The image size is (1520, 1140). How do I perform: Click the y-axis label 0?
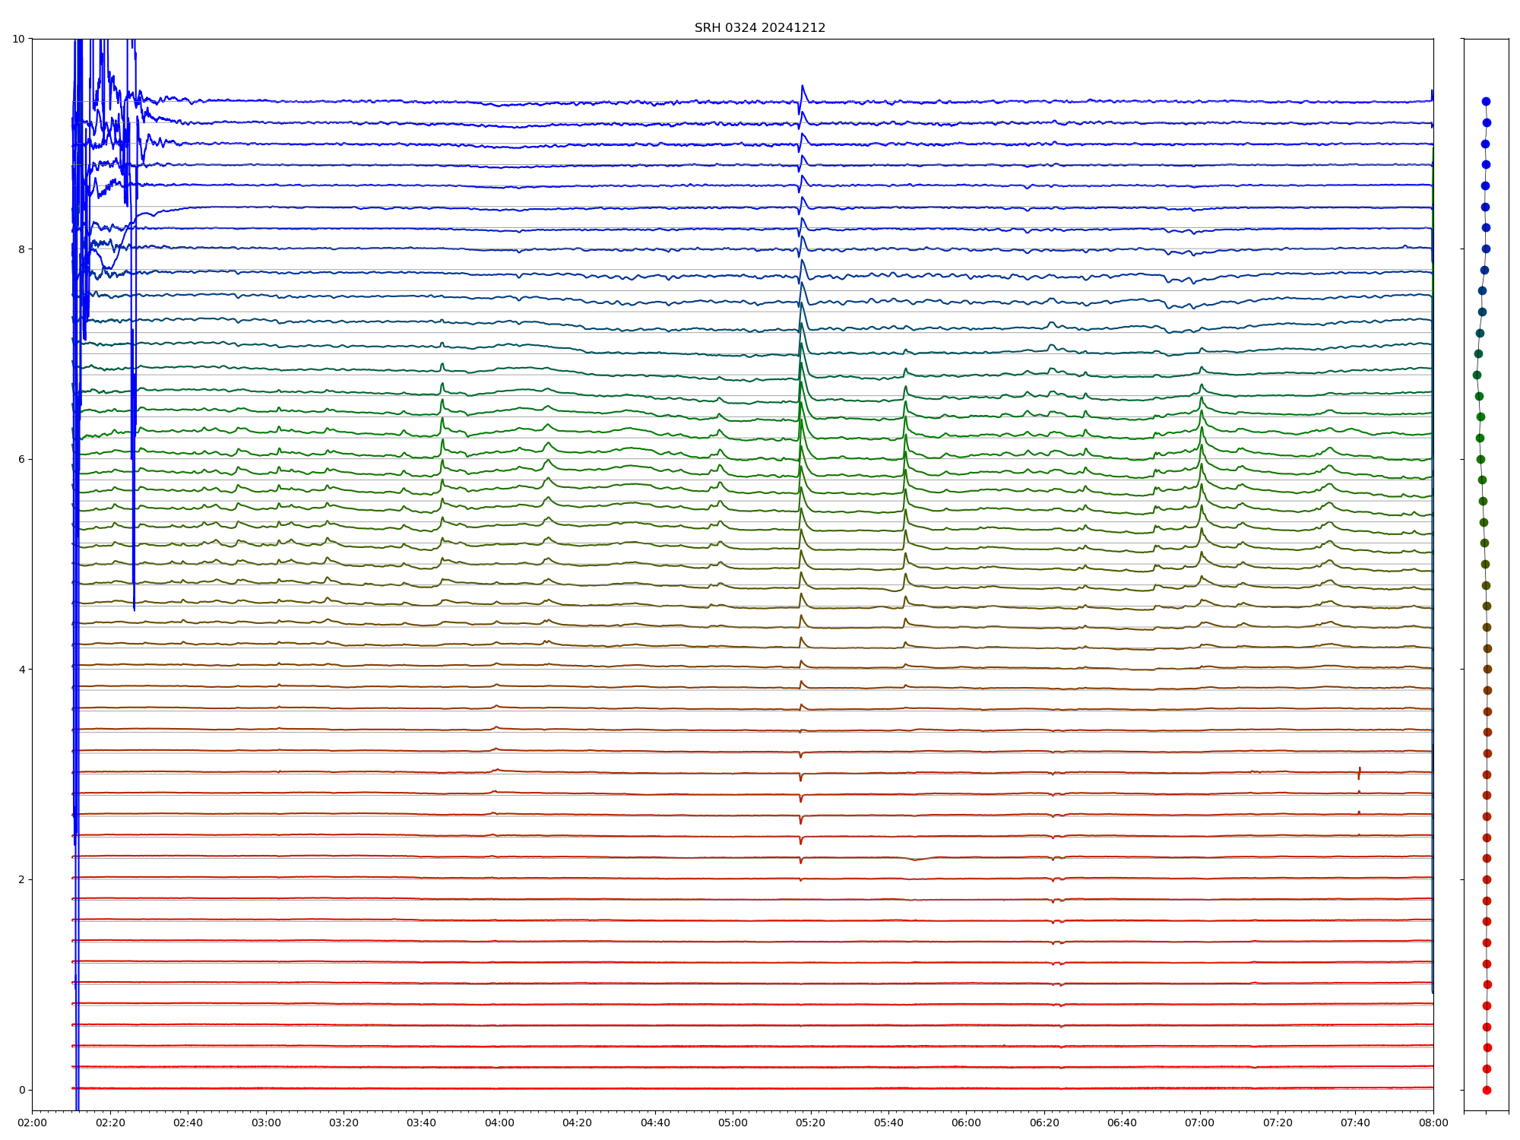[21, 1090]
